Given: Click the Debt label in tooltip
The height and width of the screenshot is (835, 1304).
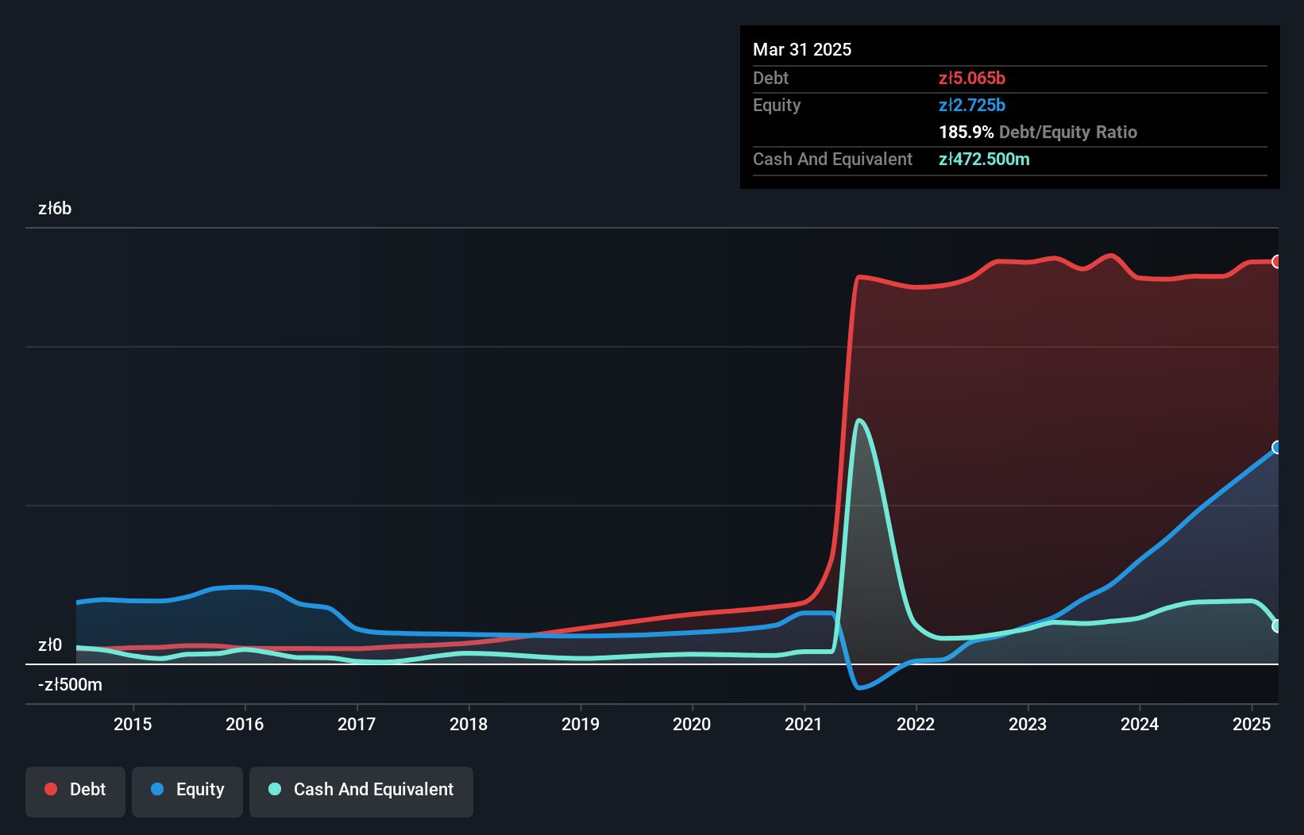Looking at the screenshot, I should [x=770, y=78].
